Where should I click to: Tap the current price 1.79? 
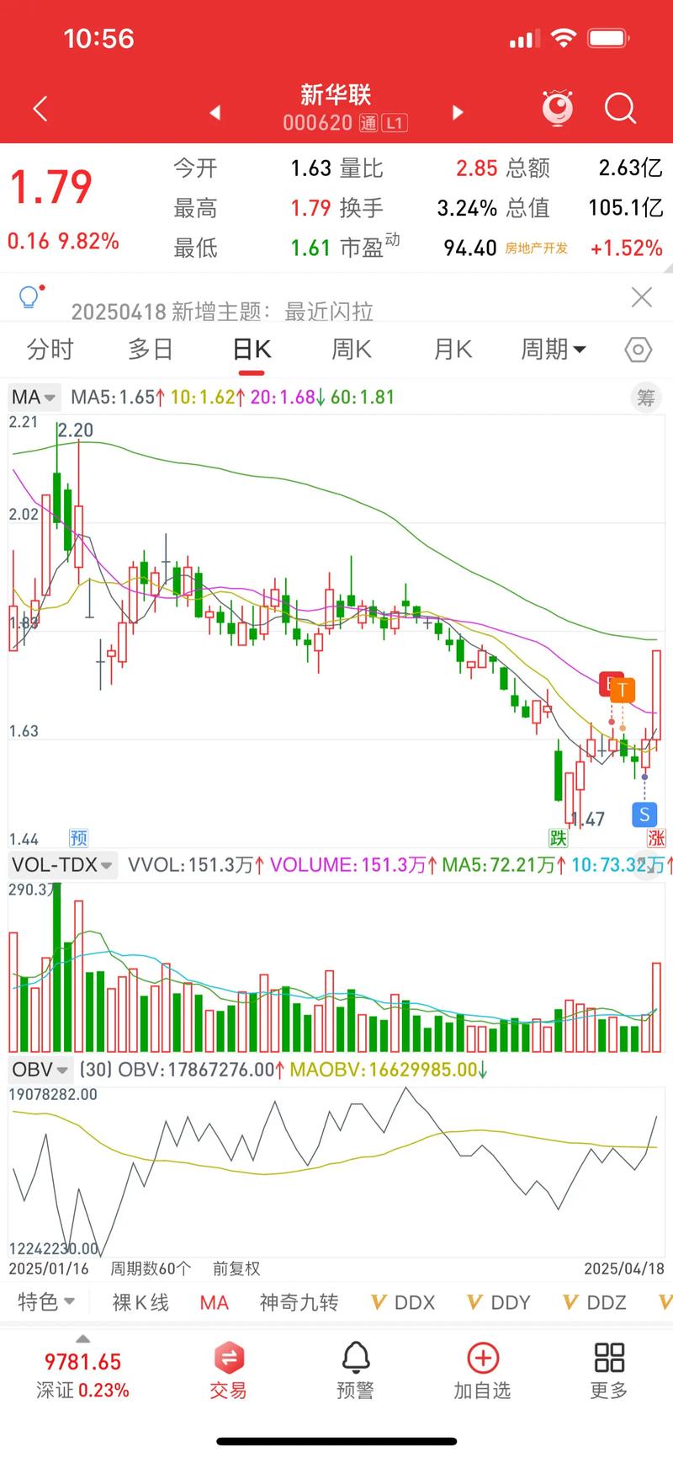(50, 187)
